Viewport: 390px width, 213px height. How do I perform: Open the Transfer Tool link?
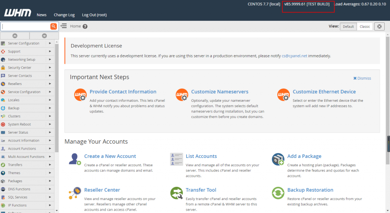pyautogui.click(x=201, y=190)
